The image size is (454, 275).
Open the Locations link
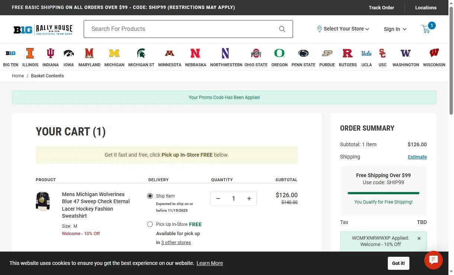tap(426, 7)
